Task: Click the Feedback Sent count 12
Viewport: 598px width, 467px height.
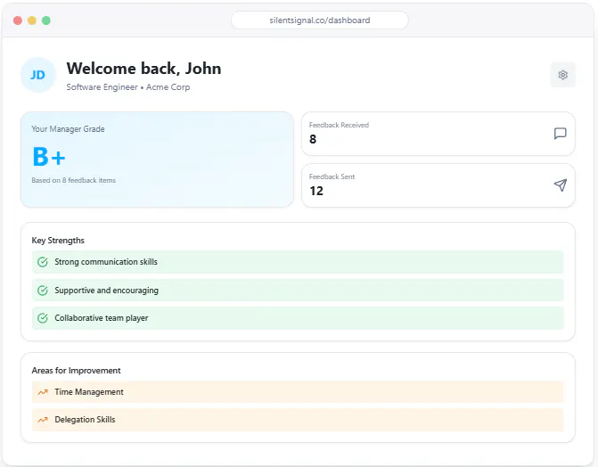Action: (x=316, y=191)
